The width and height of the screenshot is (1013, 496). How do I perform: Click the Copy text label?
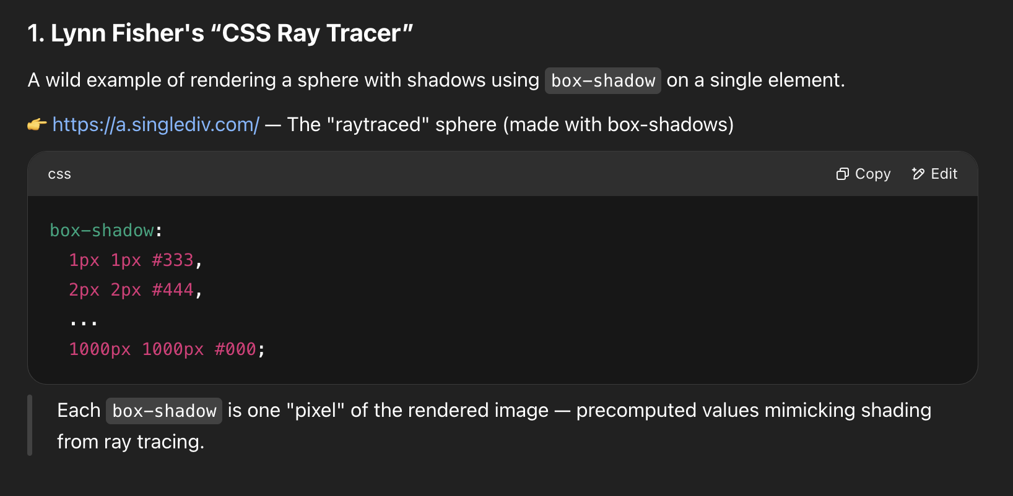point(872,174)
